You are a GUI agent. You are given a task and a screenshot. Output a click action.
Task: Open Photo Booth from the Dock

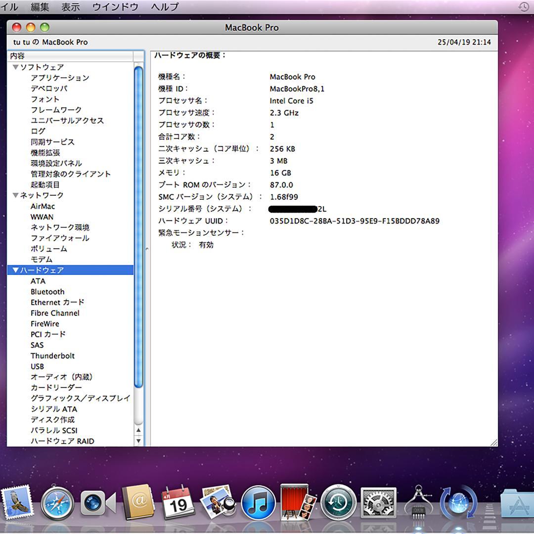[297, 504]
